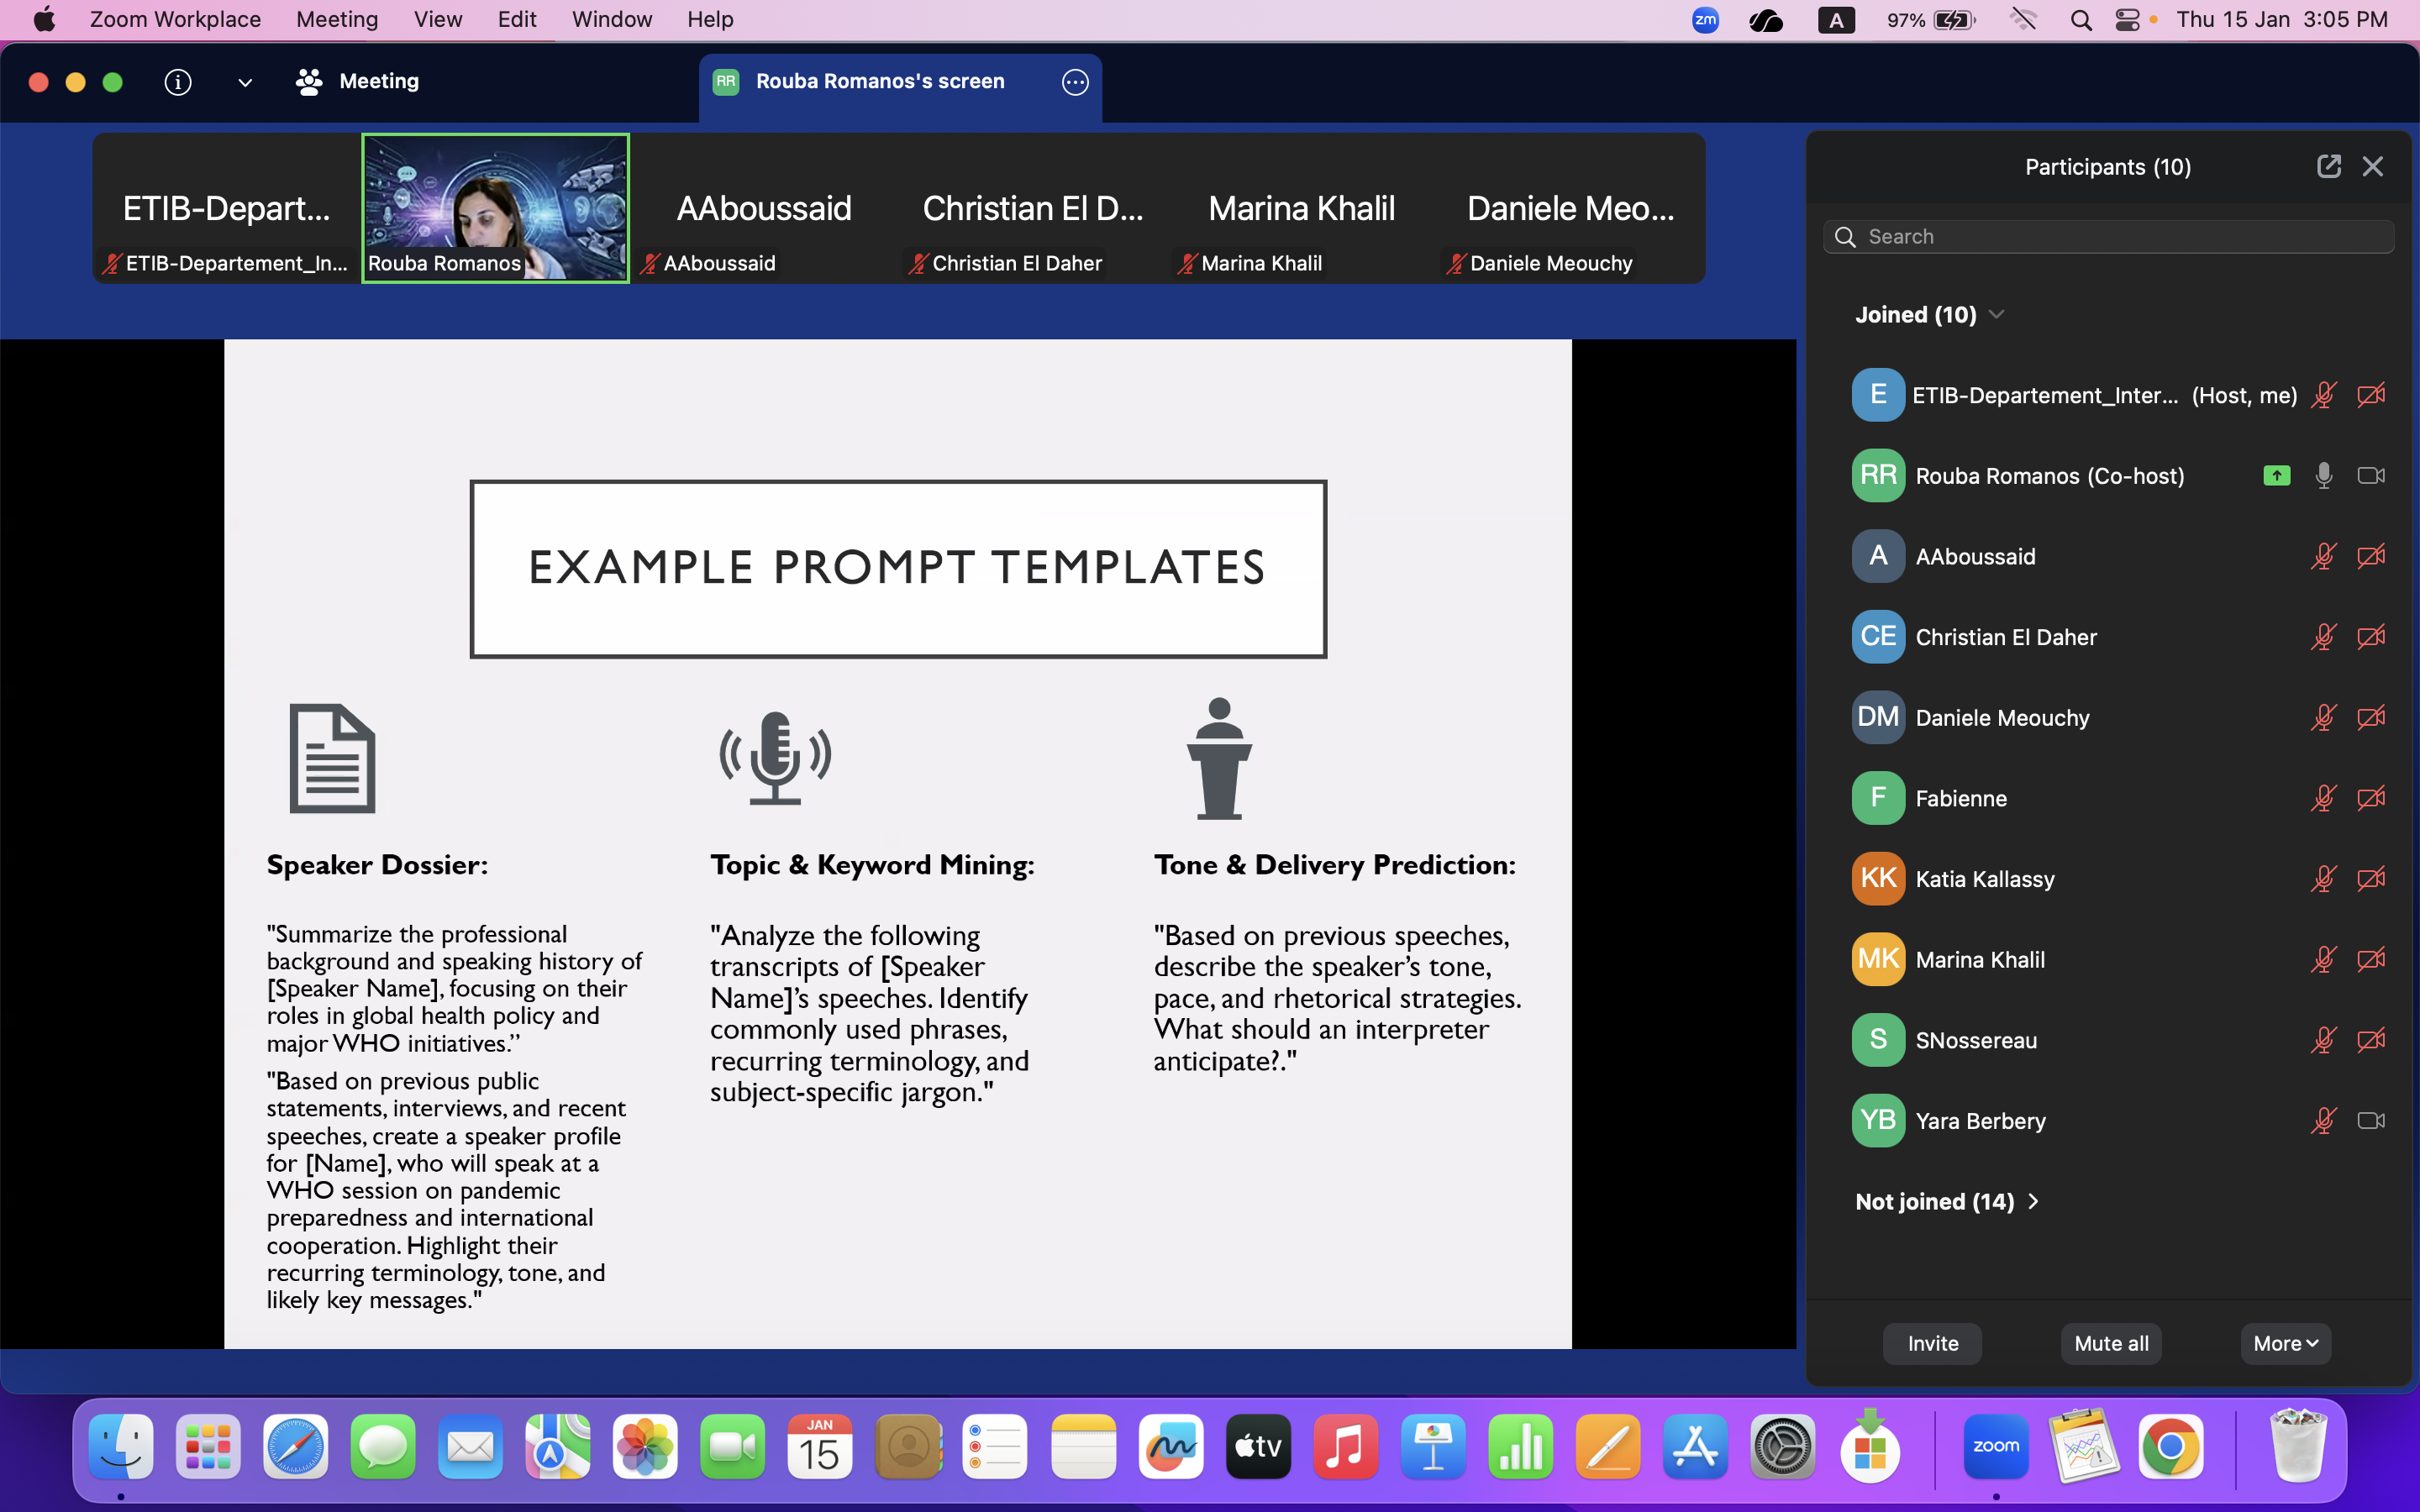This screenshot has width=2420, height=1512.
Task: Pop out the Participants panel
Action: [x=2328, y=166]
